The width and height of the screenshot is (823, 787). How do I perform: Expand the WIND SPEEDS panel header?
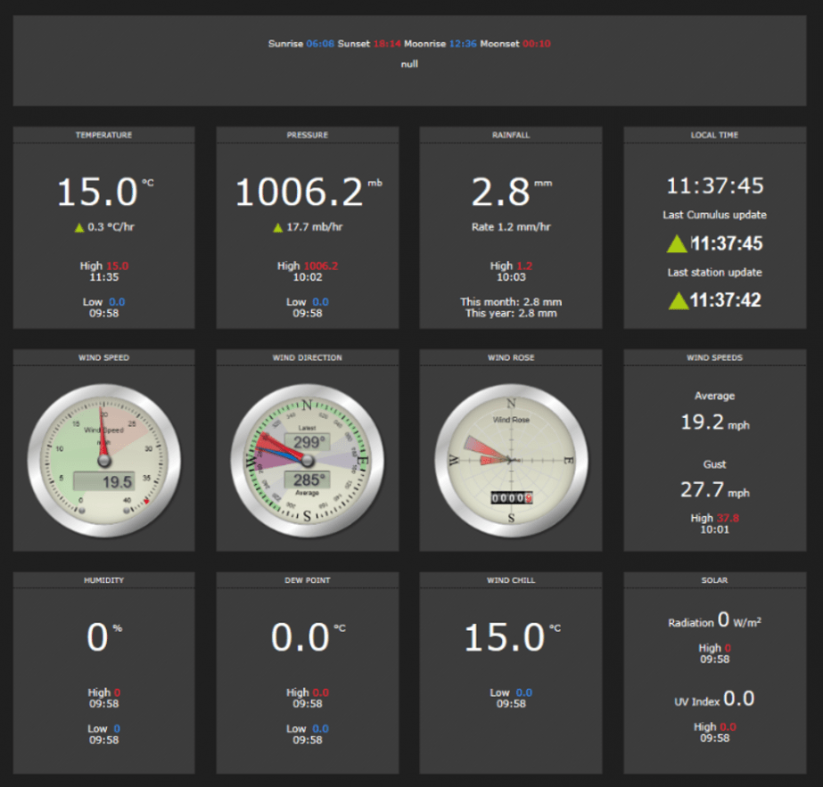(x=713, y=357)
